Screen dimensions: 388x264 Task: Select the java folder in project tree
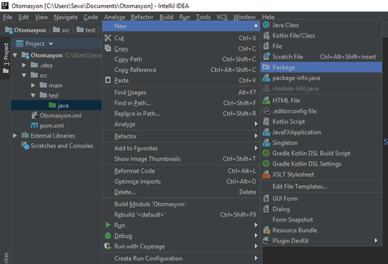[56, 105]
